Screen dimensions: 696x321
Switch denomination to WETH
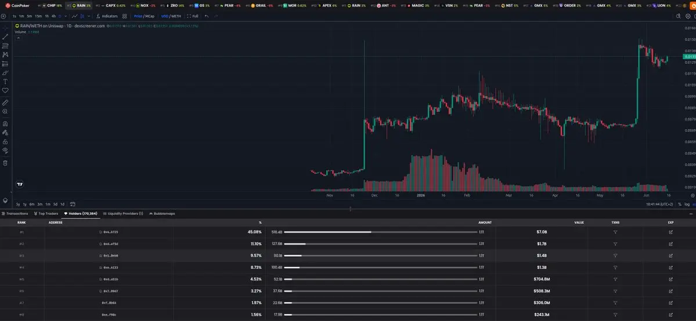click(176, 16)
